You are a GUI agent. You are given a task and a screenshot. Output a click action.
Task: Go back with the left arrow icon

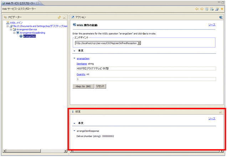pyautogui.click(x=197, y=9)
